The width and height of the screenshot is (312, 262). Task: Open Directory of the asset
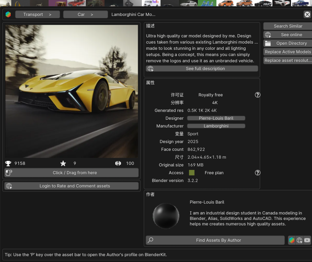point(288,43)
